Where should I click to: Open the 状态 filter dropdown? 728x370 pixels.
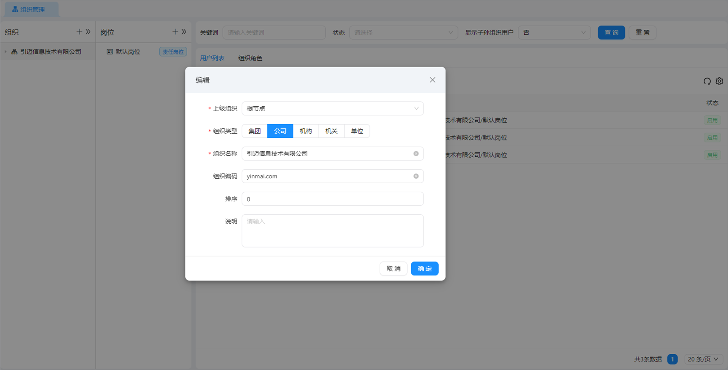coord(403,32)
